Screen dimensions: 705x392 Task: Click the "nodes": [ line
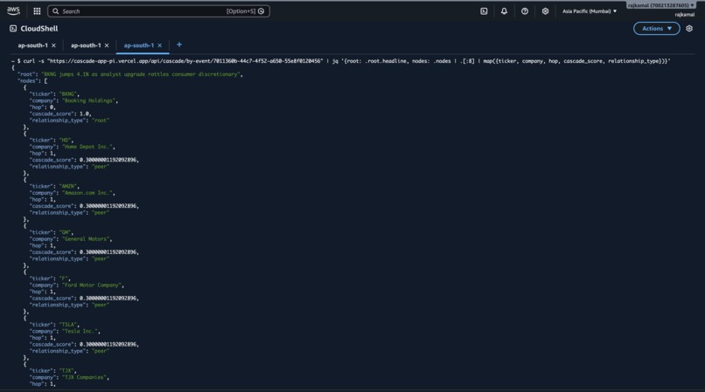[31, 81]
